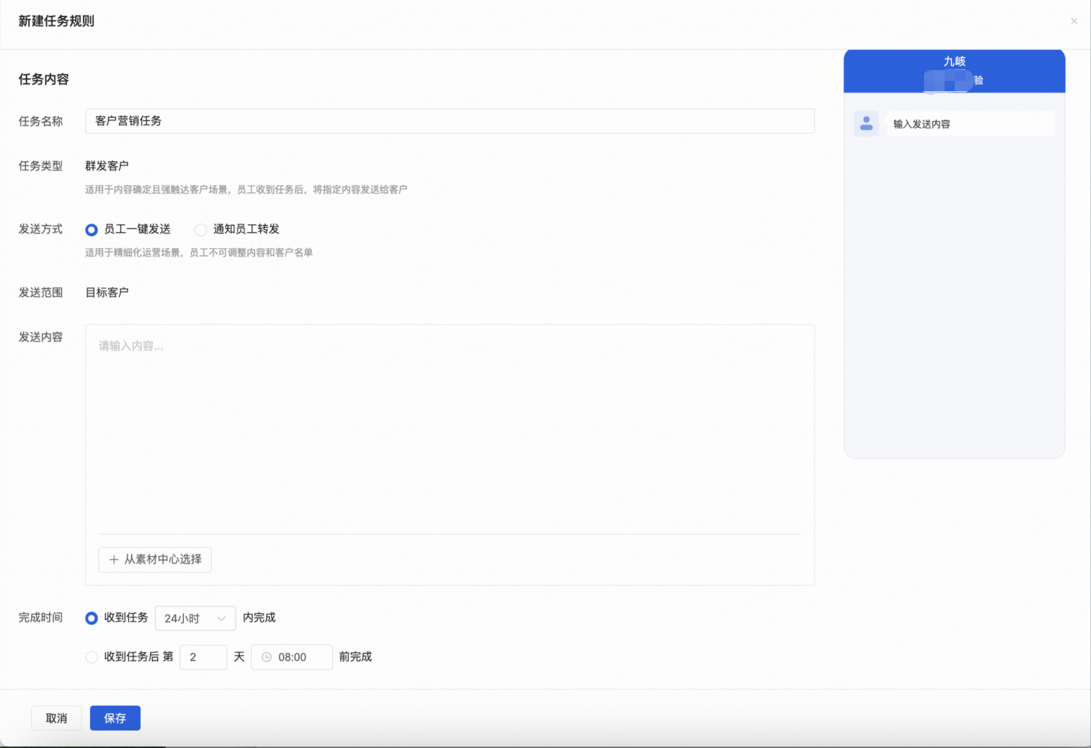Click the user avatar icon in preview
Screen dimensions: 1091x748
(x=866, y=123)
